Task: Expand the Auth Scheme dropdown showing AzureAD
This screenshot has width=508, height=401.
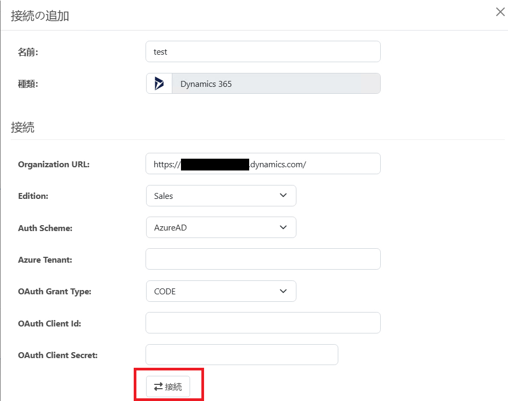Action: [x=221, y=227]
